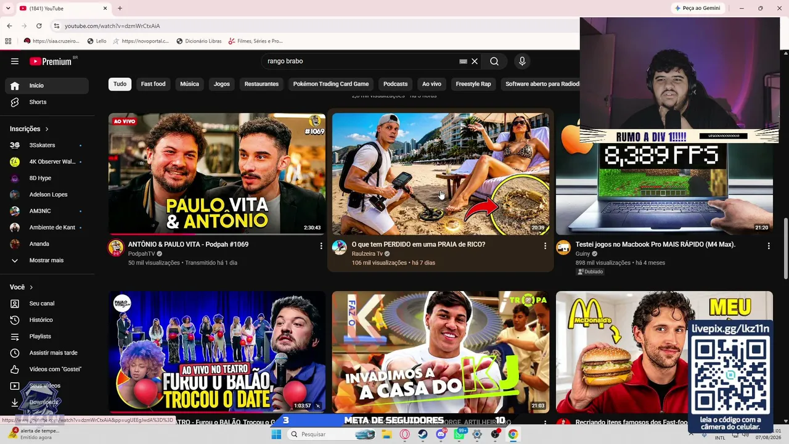Screen dimensions: 789x444
Task: Select the Música filter chip
Action: coord(189,84)
